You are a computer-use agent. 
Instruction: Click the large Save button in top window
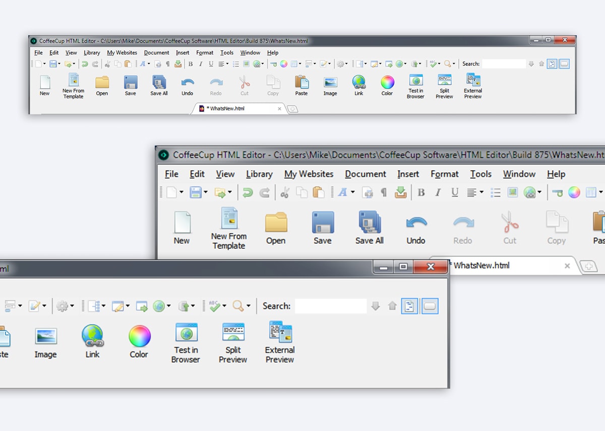tap(131, 85)
